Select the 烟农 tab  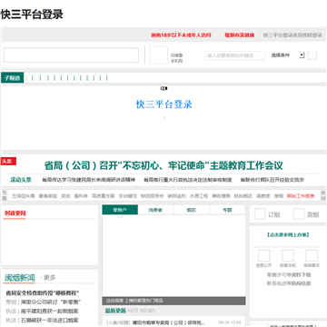(x=192, y=210)
